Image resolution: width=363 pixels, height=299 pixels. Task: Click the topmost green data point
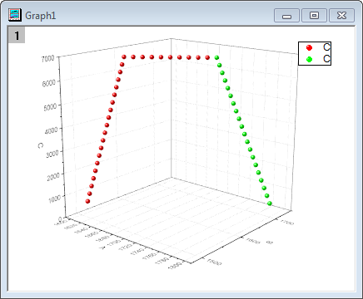[216, 57]
